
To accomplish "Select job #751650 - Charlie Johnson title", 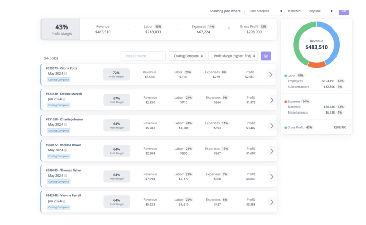I will tap(64, 119).
